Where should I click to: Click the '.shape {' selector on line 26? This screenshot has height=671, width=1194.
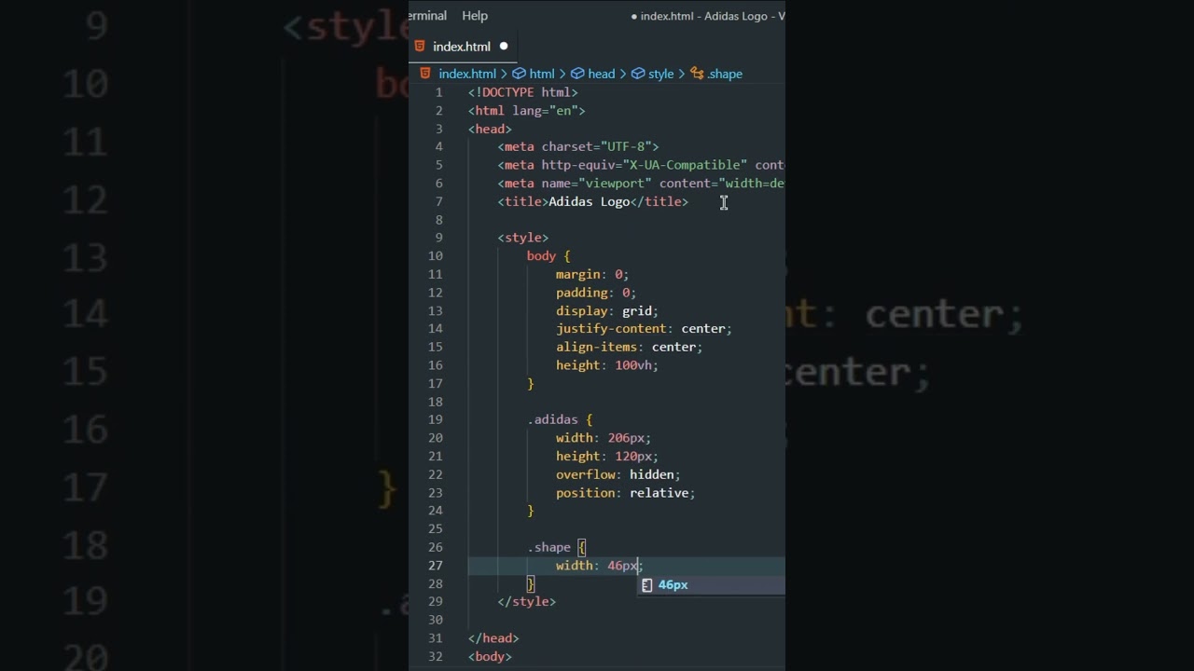[556, 547]
